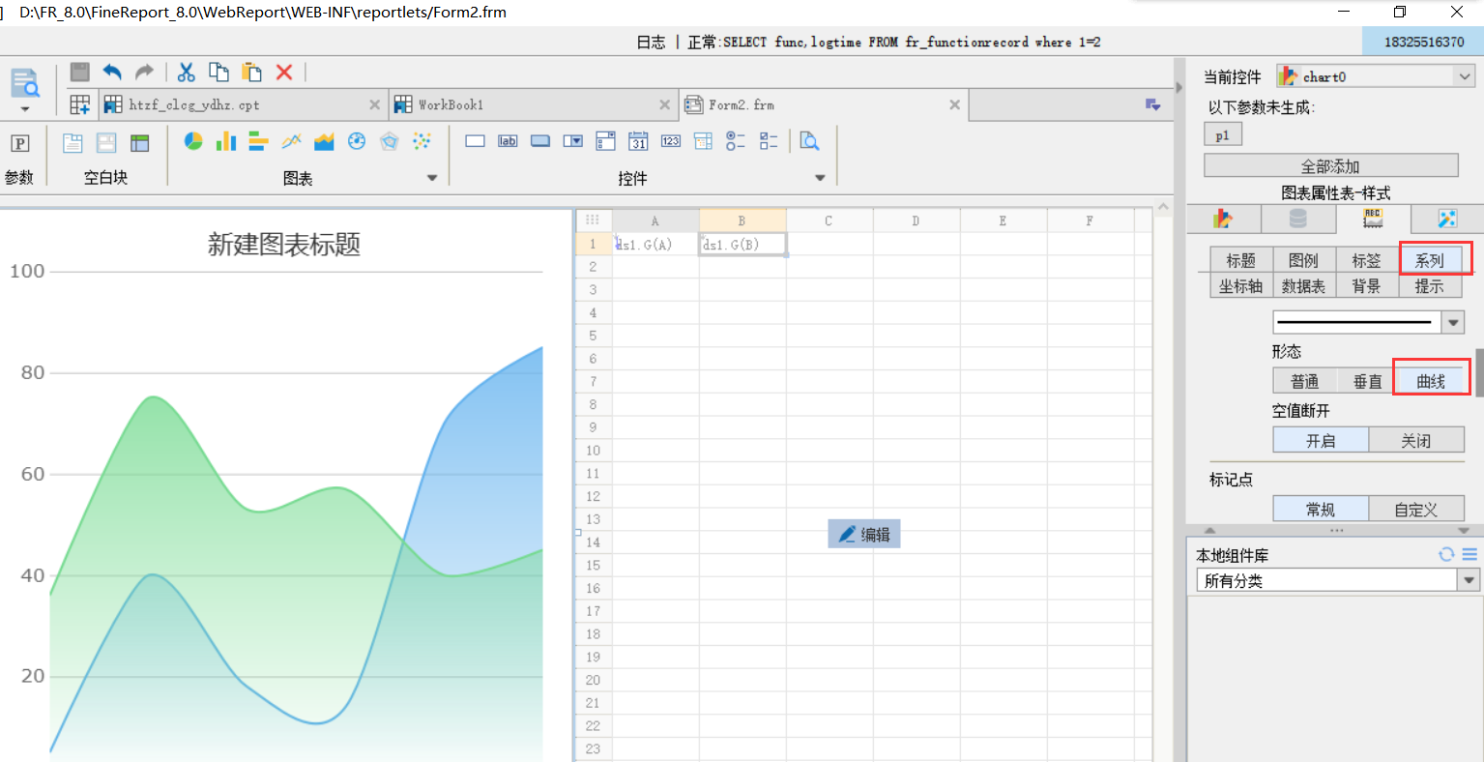Add a radio button group widget
This screenshot has height=762, width=1484.
[x=736, y=141]
